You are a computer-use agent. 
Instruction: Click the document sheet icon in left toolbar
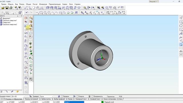(x=26, y=82)
